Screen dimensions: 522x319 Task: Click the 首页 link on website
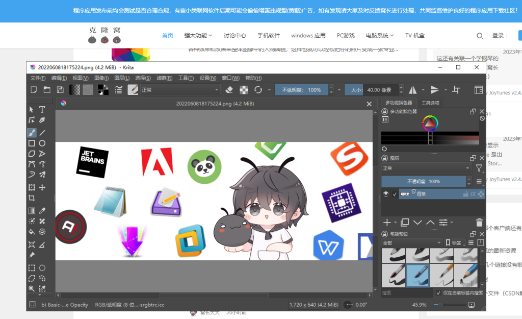[167, 35]
